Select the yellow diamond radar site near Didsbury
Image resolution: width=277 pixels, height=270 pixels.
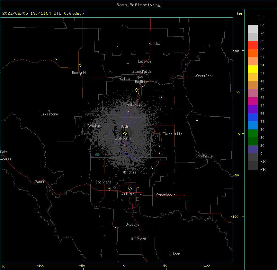[x=125, y=134]
